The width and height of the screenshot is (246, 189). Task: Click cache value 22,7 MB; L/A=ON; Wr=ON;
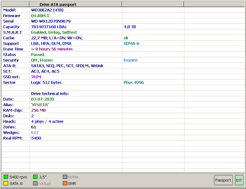[57, 38]
